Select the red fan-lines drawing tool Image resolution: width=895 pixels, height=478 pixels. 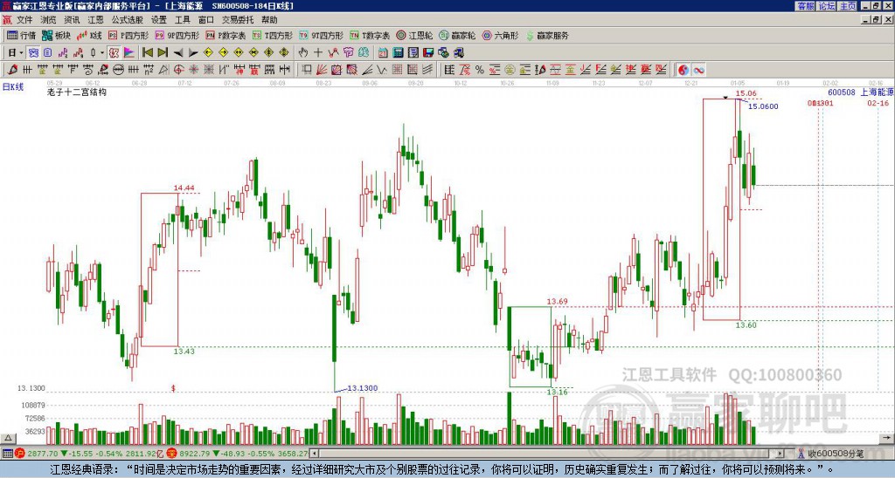click(x=322, y=70)
